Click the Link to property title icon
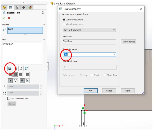Screen dimensions: 154x131 pos(60,9)
